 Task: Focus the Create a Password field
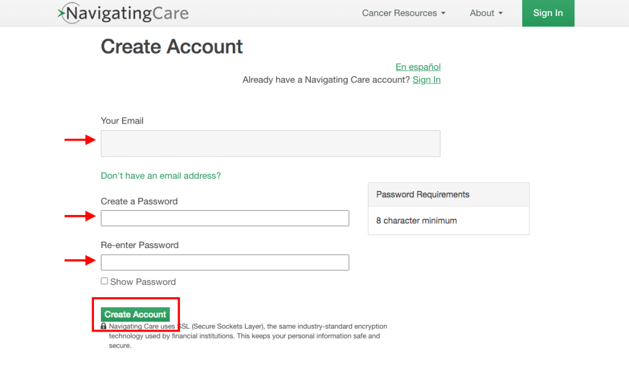[225, 218]
